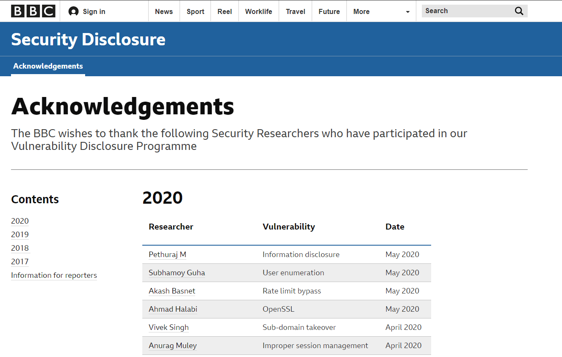562x357 pixels.
Task: Click the Improper session management cell
Action: tap(315, 346)
